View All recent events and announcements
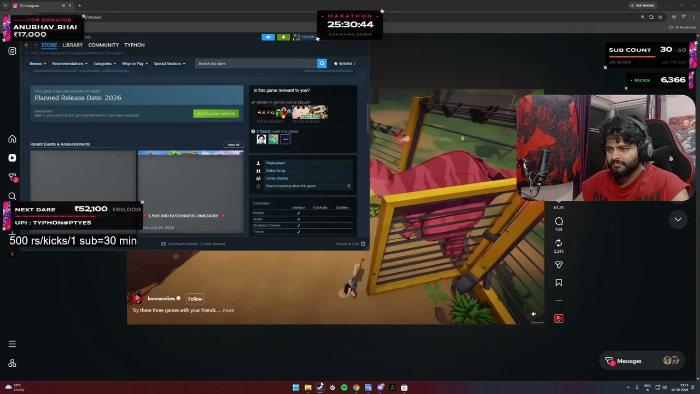This screenshot has height=394, width=700. click(234, 144)
